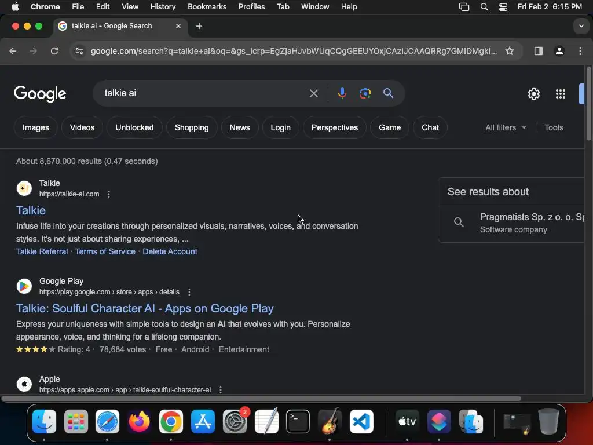Open the Terms of Service sitelink
The width and height of the screenshot is (593, 445).
[105, 251]
